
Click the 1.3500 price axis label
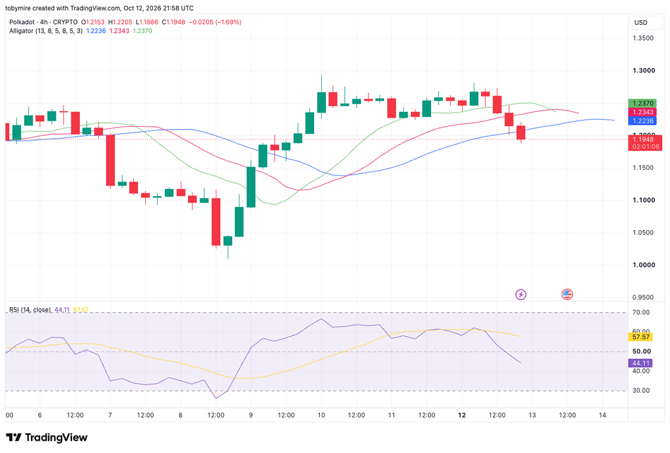[643, 38]
